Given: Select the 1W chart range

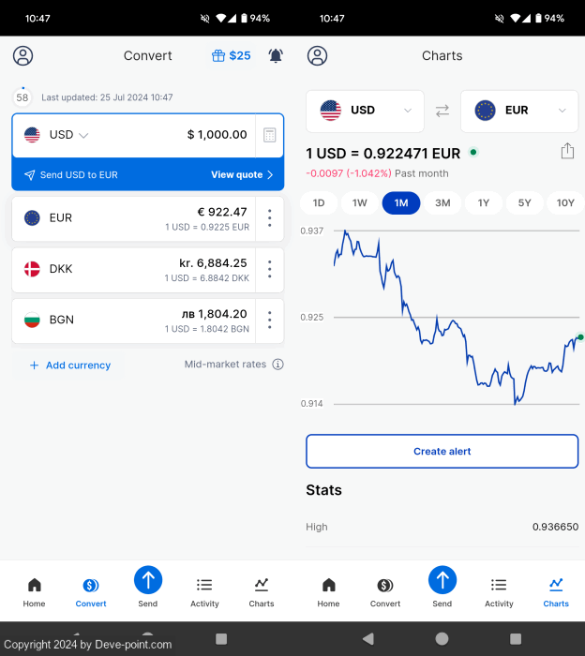Looking at the screenshot, I should (x=360, y=203).
